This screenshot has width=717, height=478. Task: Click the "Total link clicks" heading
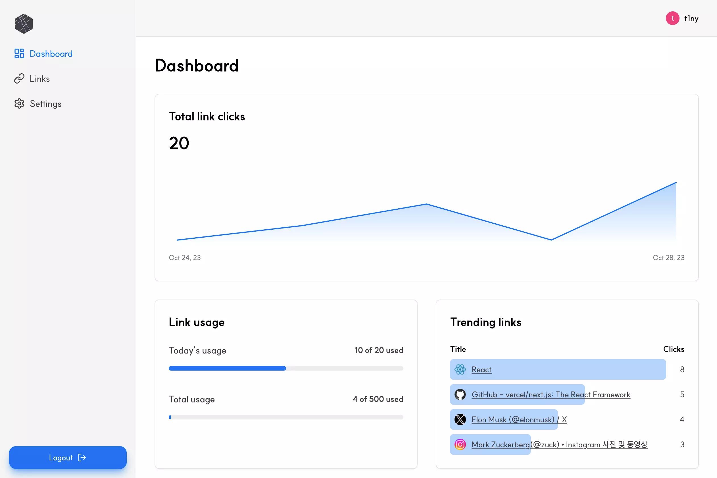[207, 117]
